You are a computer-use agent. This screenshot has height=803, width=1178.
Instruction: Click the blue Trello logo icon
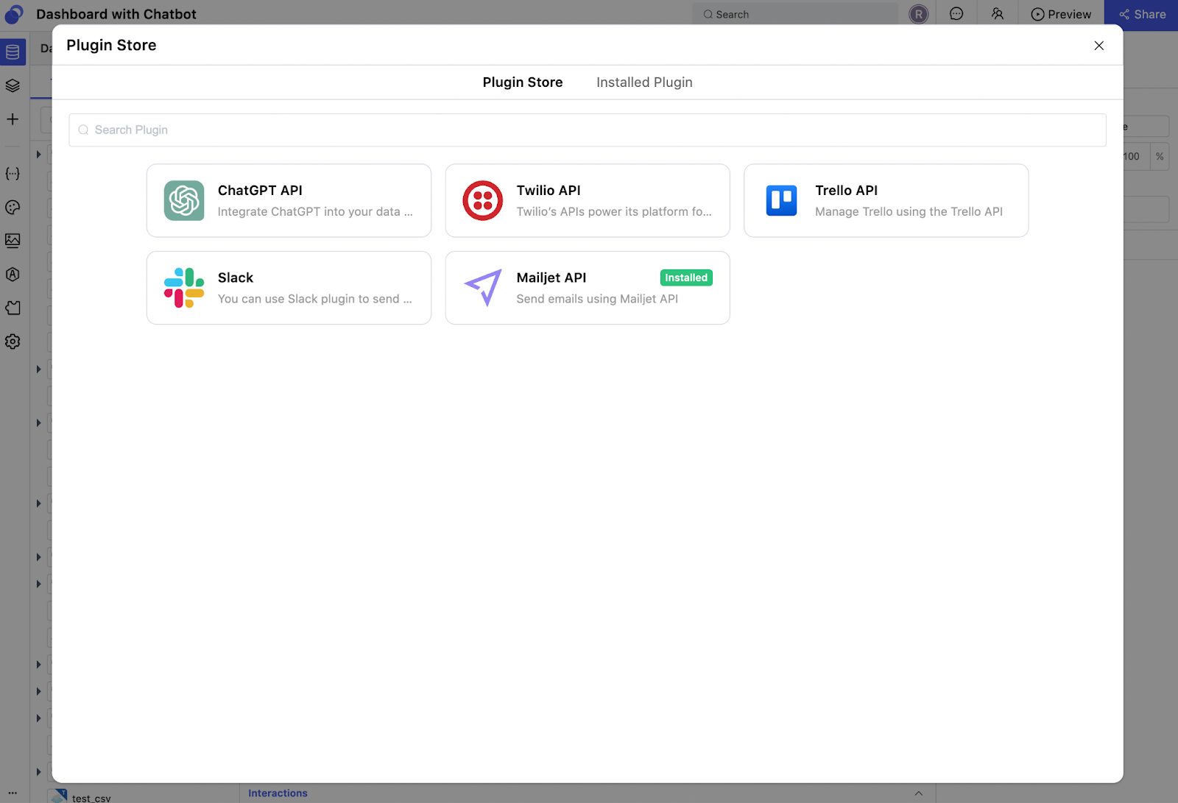(x=781, y=200)
